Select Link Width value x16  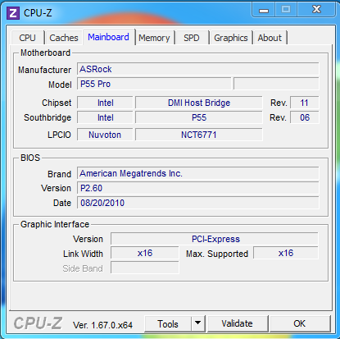[x=145, y=253]
